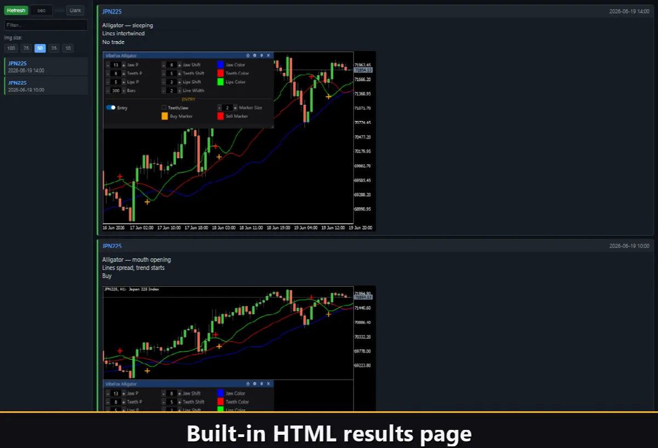Toggle the Entry switch off
The width and height of the screenshot is (658, 448).
click(111, 108)
